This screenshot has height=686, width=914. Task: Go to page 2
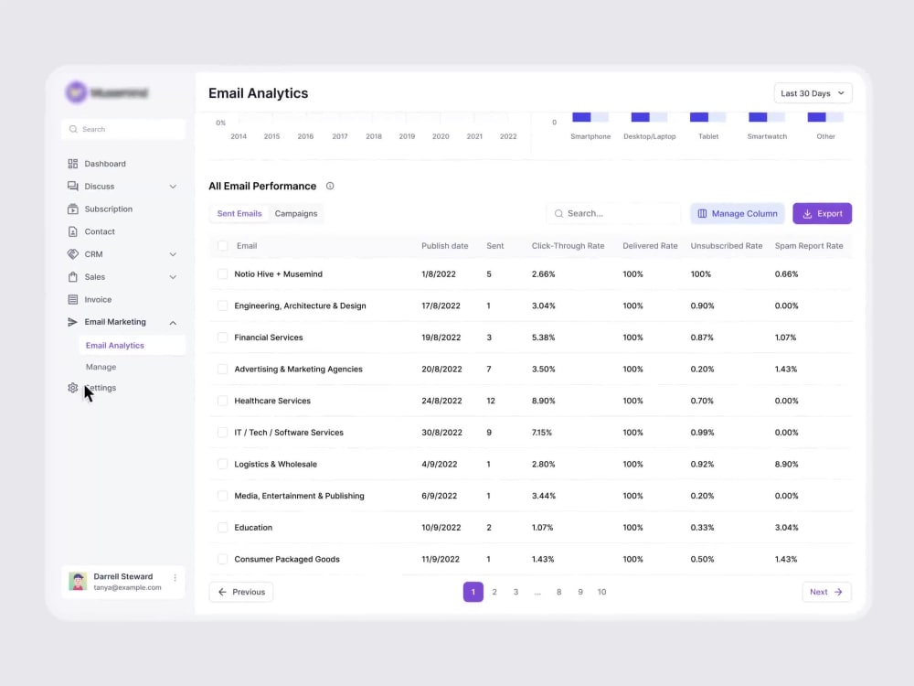point(494,592)
